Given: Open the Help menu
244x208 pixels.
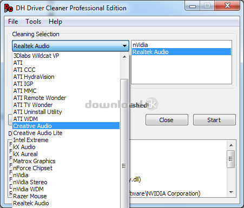Looking at the screenshot, I should (x=55, y=22).
